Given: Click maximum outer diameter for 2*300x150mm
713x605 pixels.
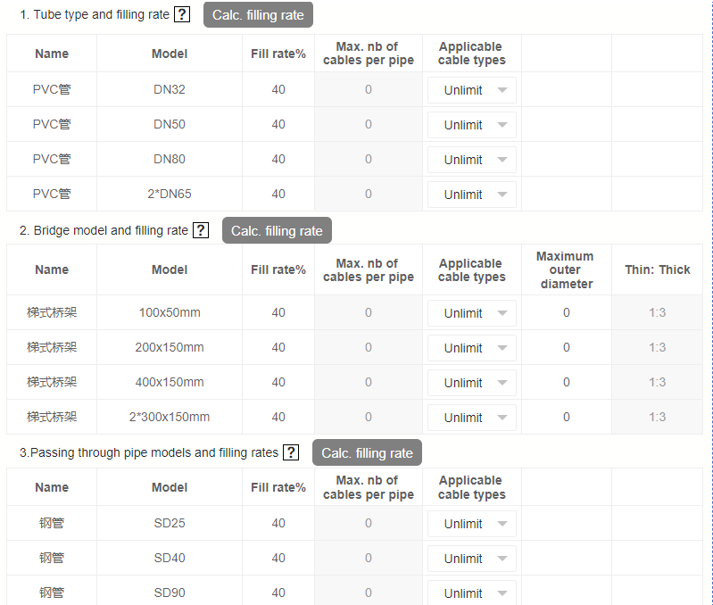Looking at the screenshot, I should [566, 417].
